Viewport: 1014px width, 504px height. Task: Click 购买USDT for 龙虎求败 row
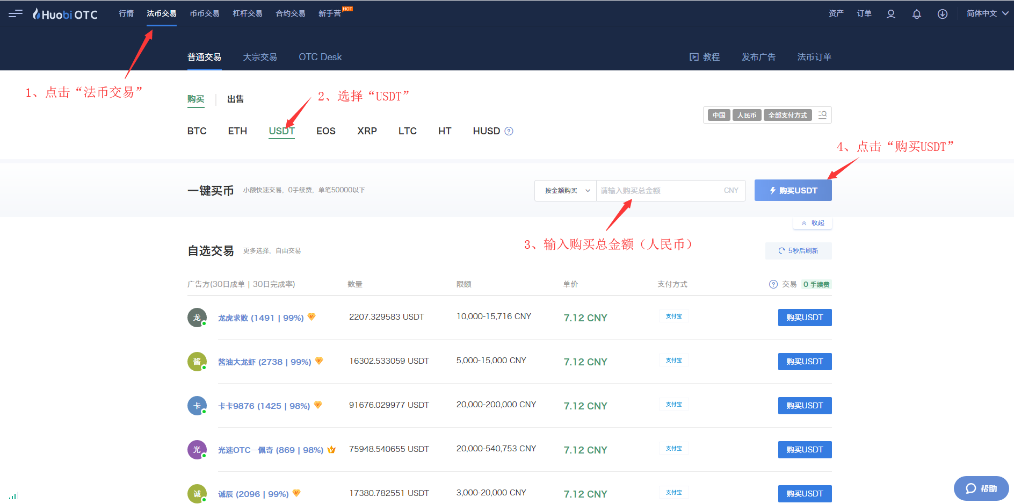(805, 318)
